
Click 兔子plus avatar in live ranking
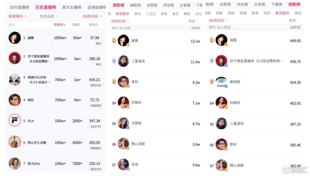point(15,164)
